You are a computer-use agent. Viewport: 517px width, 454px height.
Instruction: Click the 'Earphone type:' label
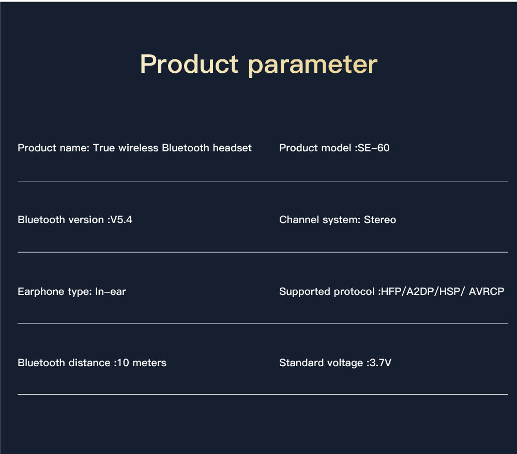[x=54, y=292]
